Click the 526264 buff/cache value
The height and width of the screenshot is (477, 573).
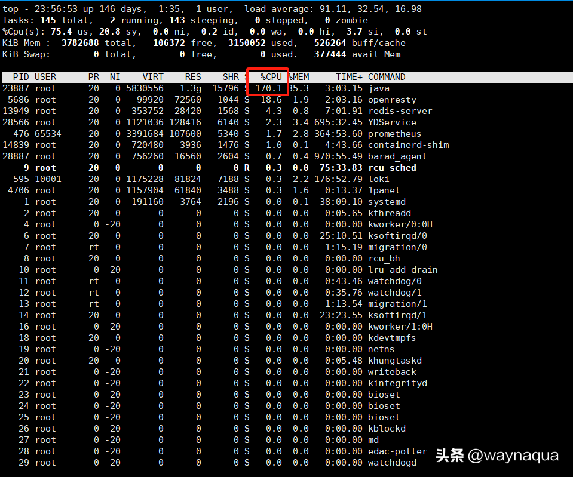click(x=330, y=43)
